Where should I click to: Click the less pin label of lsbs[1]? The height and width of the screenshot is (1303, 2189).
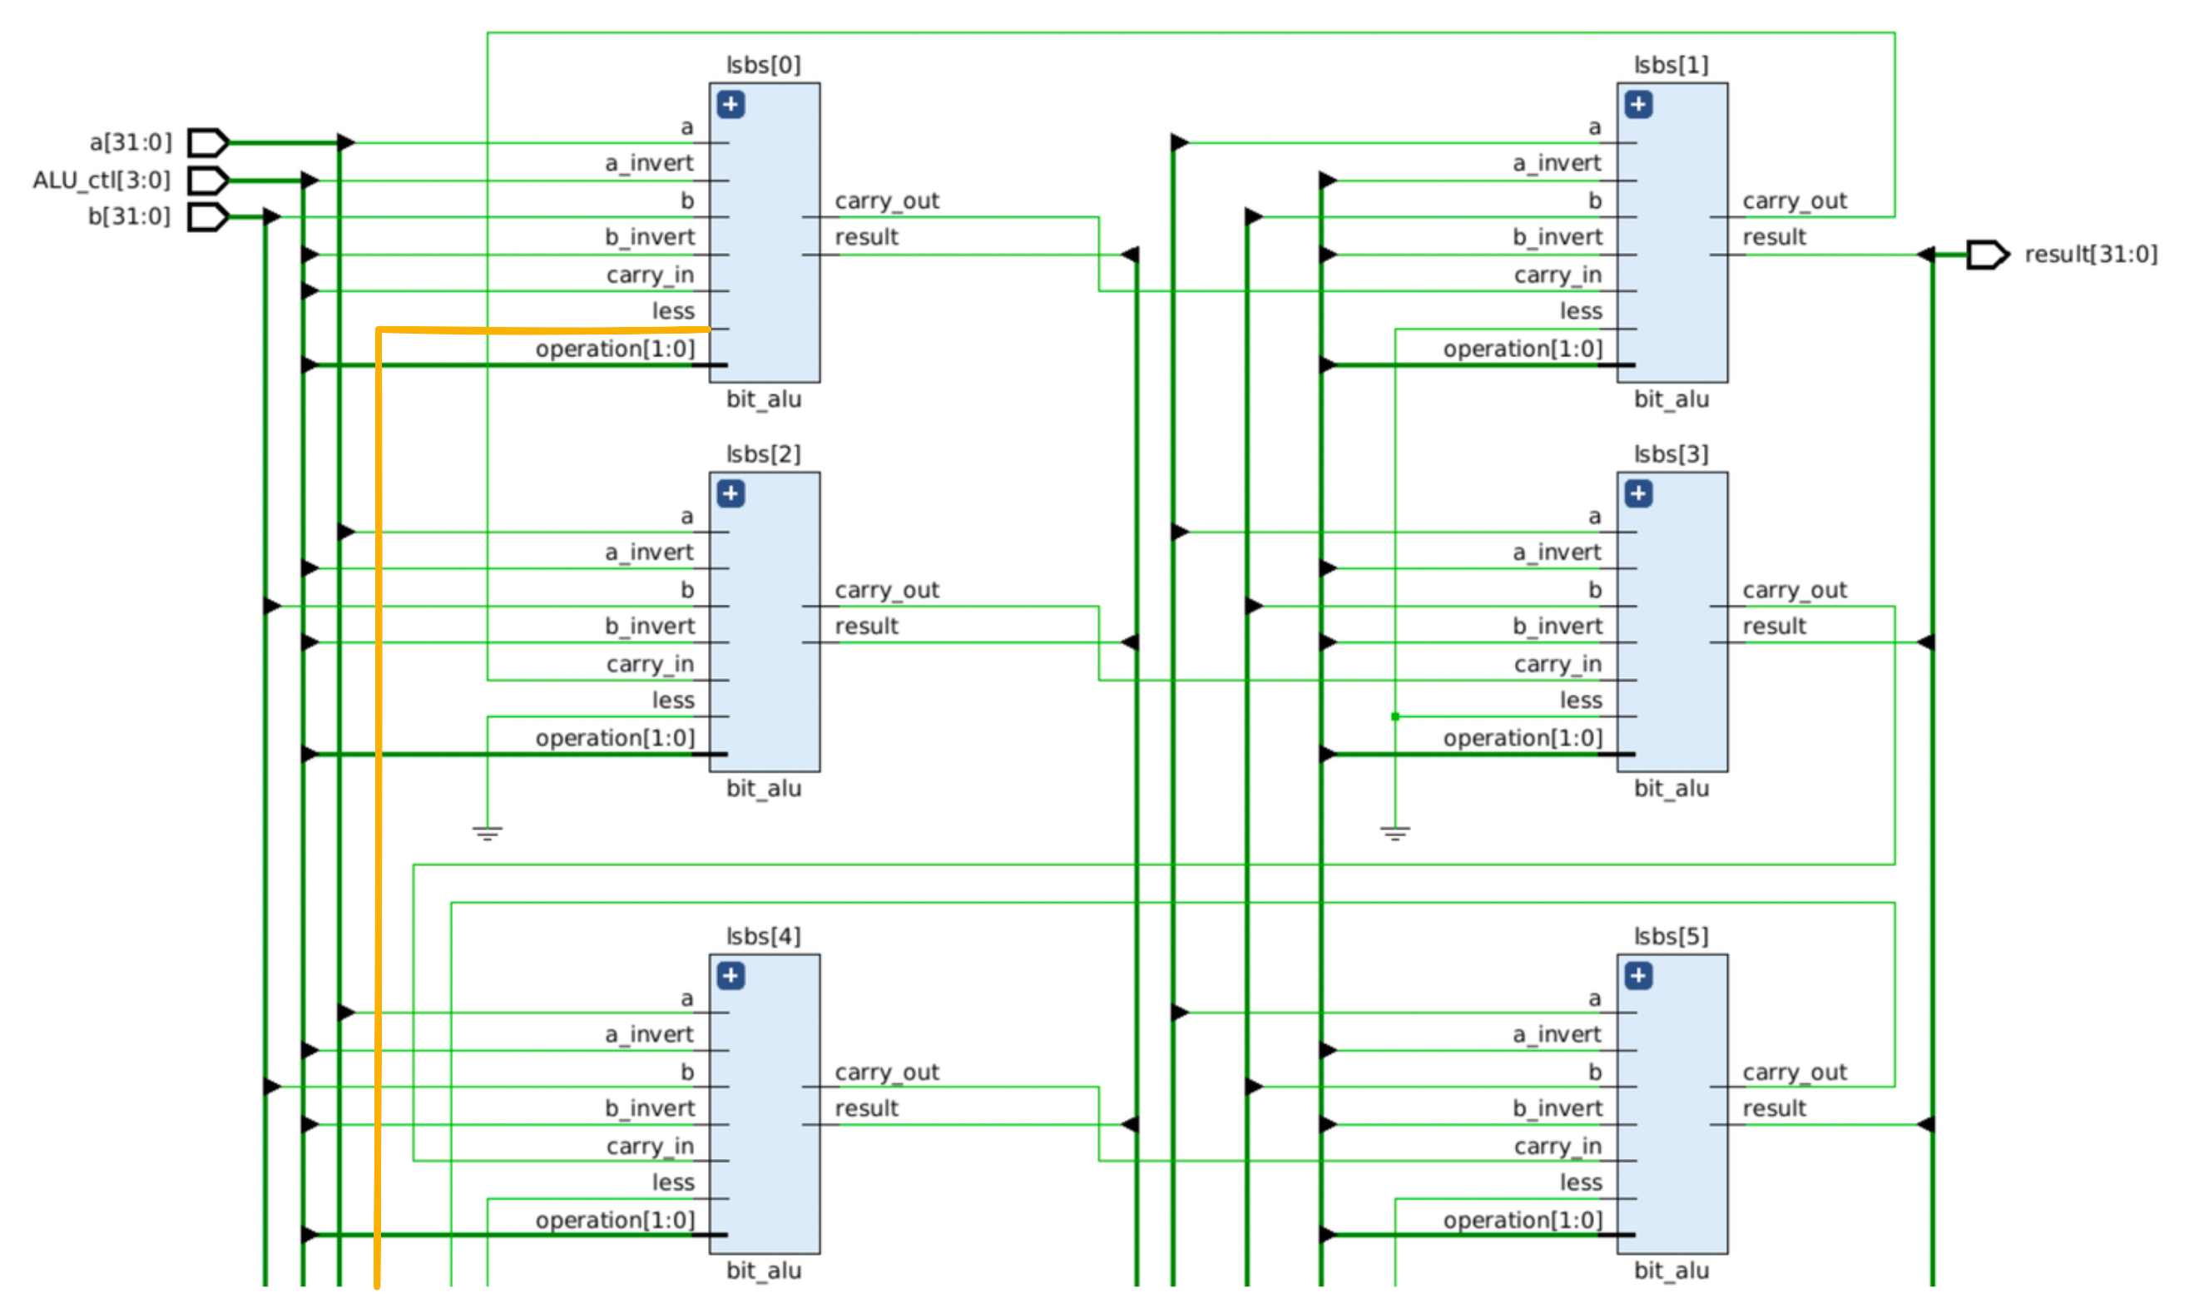(x=1580, y=311)
